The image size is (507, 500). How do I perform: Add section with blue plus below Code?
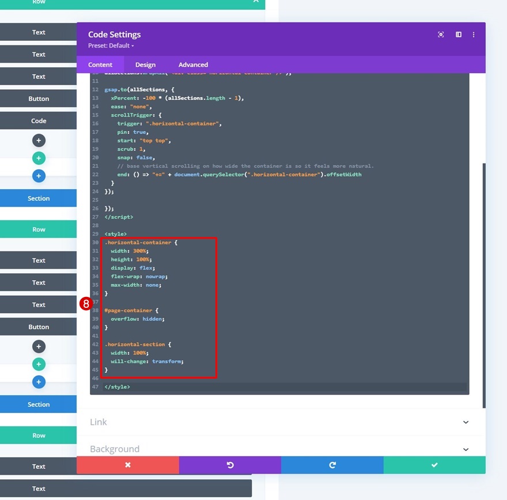click(x=39, y=176)
